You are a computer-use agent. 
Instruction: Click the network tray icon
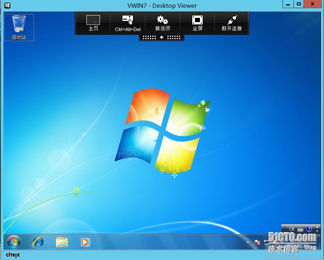click(266, 242)
